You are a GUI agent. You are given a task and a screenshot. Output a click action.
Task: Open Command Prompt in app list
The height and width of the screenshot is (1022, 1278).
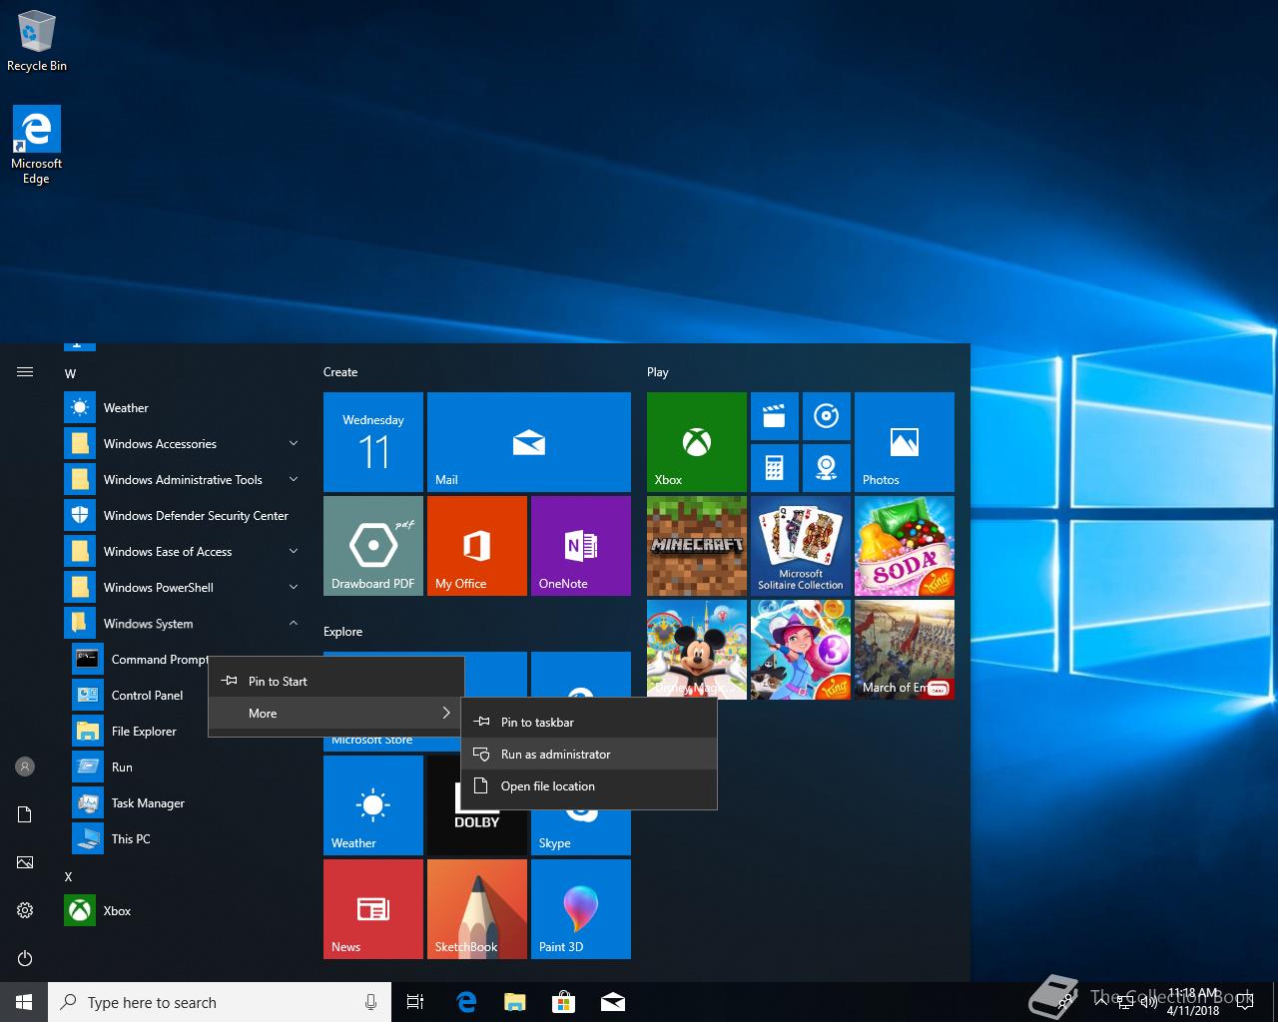(140, 659)
